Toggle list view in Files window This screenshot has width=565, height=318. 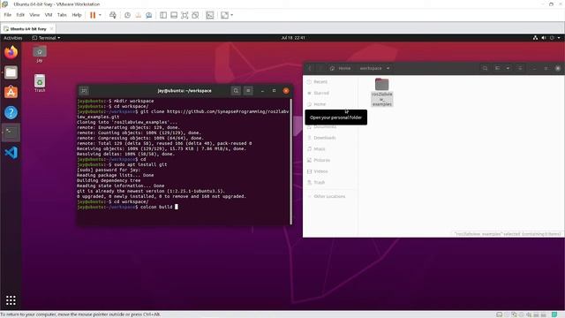[498, 68]
